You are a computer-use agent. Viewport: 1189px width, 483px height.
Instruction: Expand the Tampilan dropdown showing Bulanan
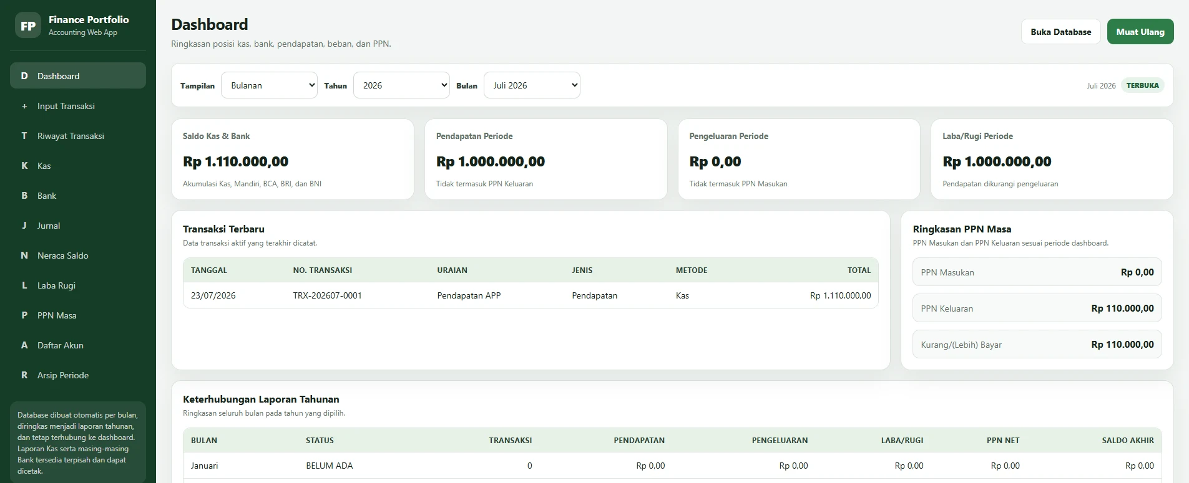click(x=269, y=85)
